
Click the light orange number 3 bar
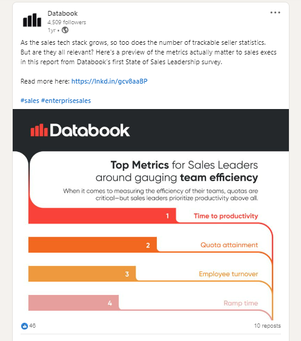tap(82, 274)
